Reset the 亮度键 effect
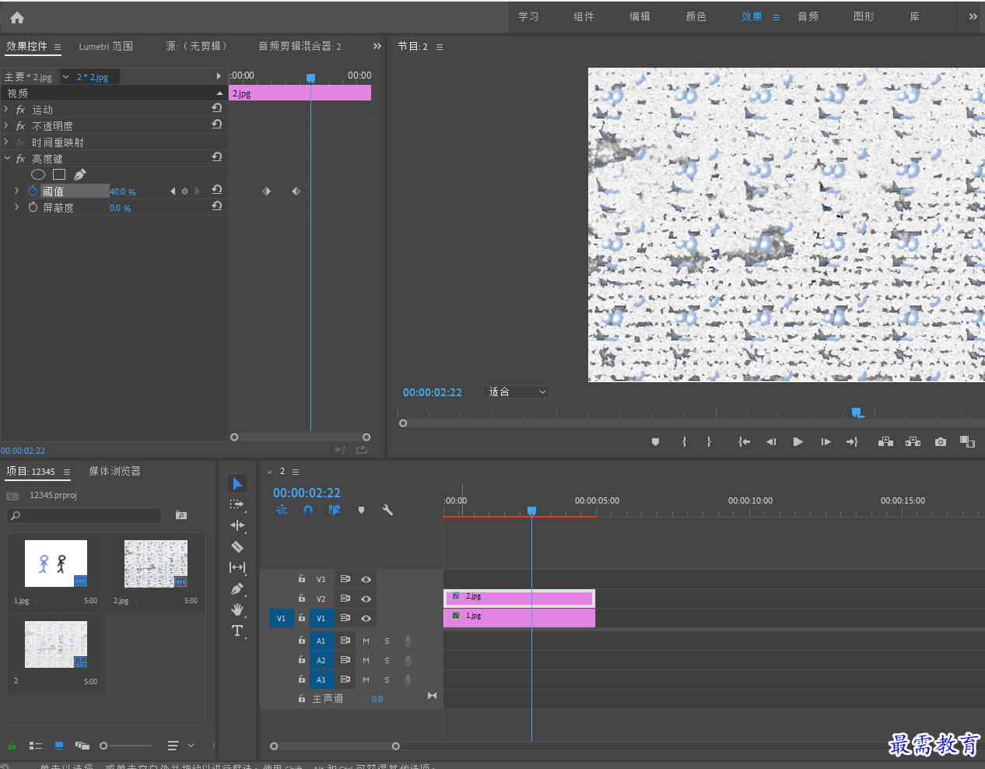985x769 pixels. (x=217, y=157)
